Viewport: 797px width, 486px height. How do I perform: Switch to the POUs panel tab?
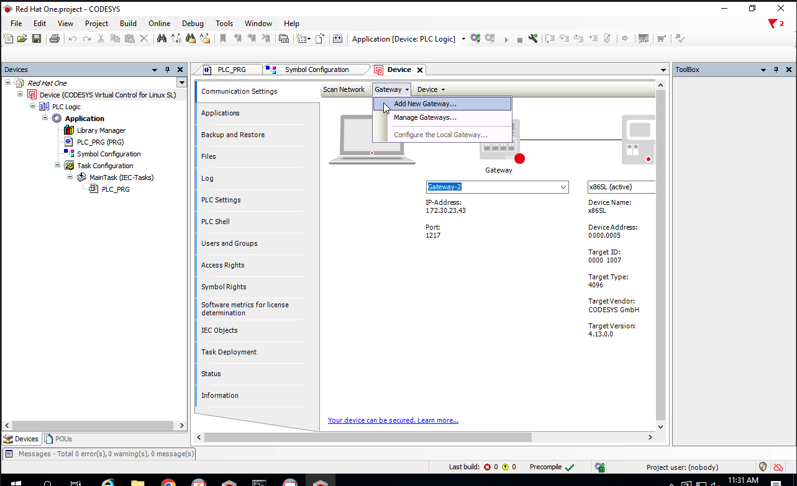point(58,439)
